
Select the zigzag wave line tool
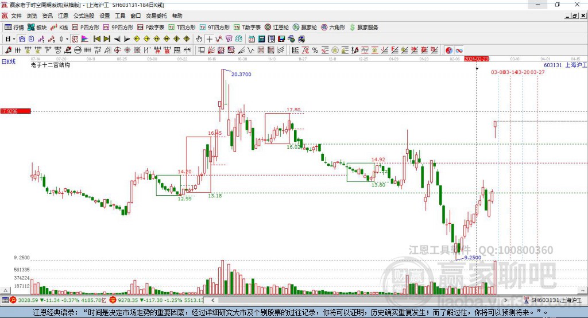coord(251,51)
